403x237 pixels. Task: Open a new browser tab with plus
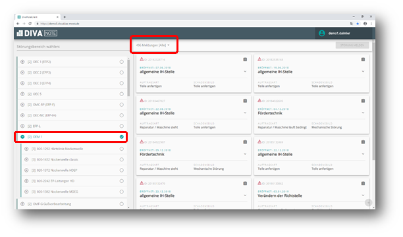pyautogui.click(x=65, y=17)
